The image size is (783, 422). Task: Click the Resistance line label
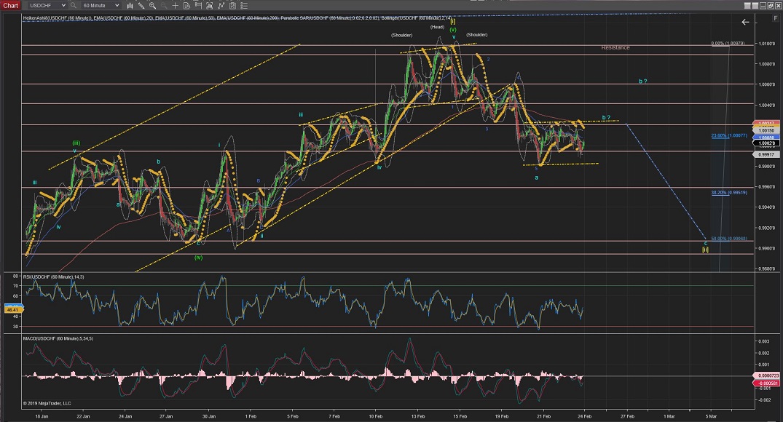tap(615, 47)
